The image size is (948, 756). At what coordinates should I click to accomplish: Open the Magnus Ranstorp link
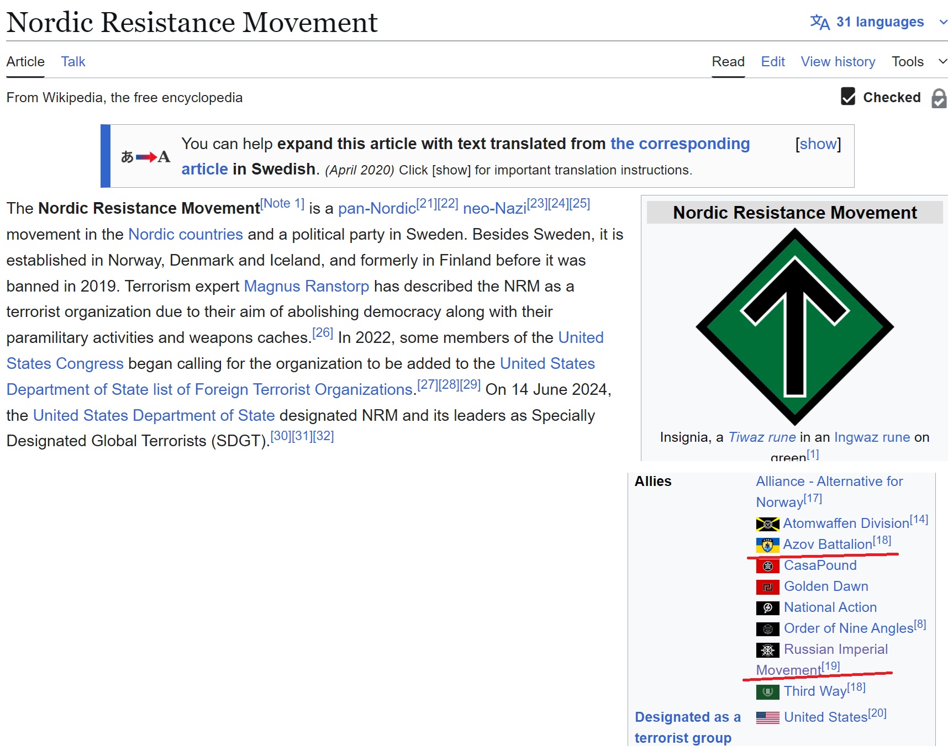click(x=307, y=286)
